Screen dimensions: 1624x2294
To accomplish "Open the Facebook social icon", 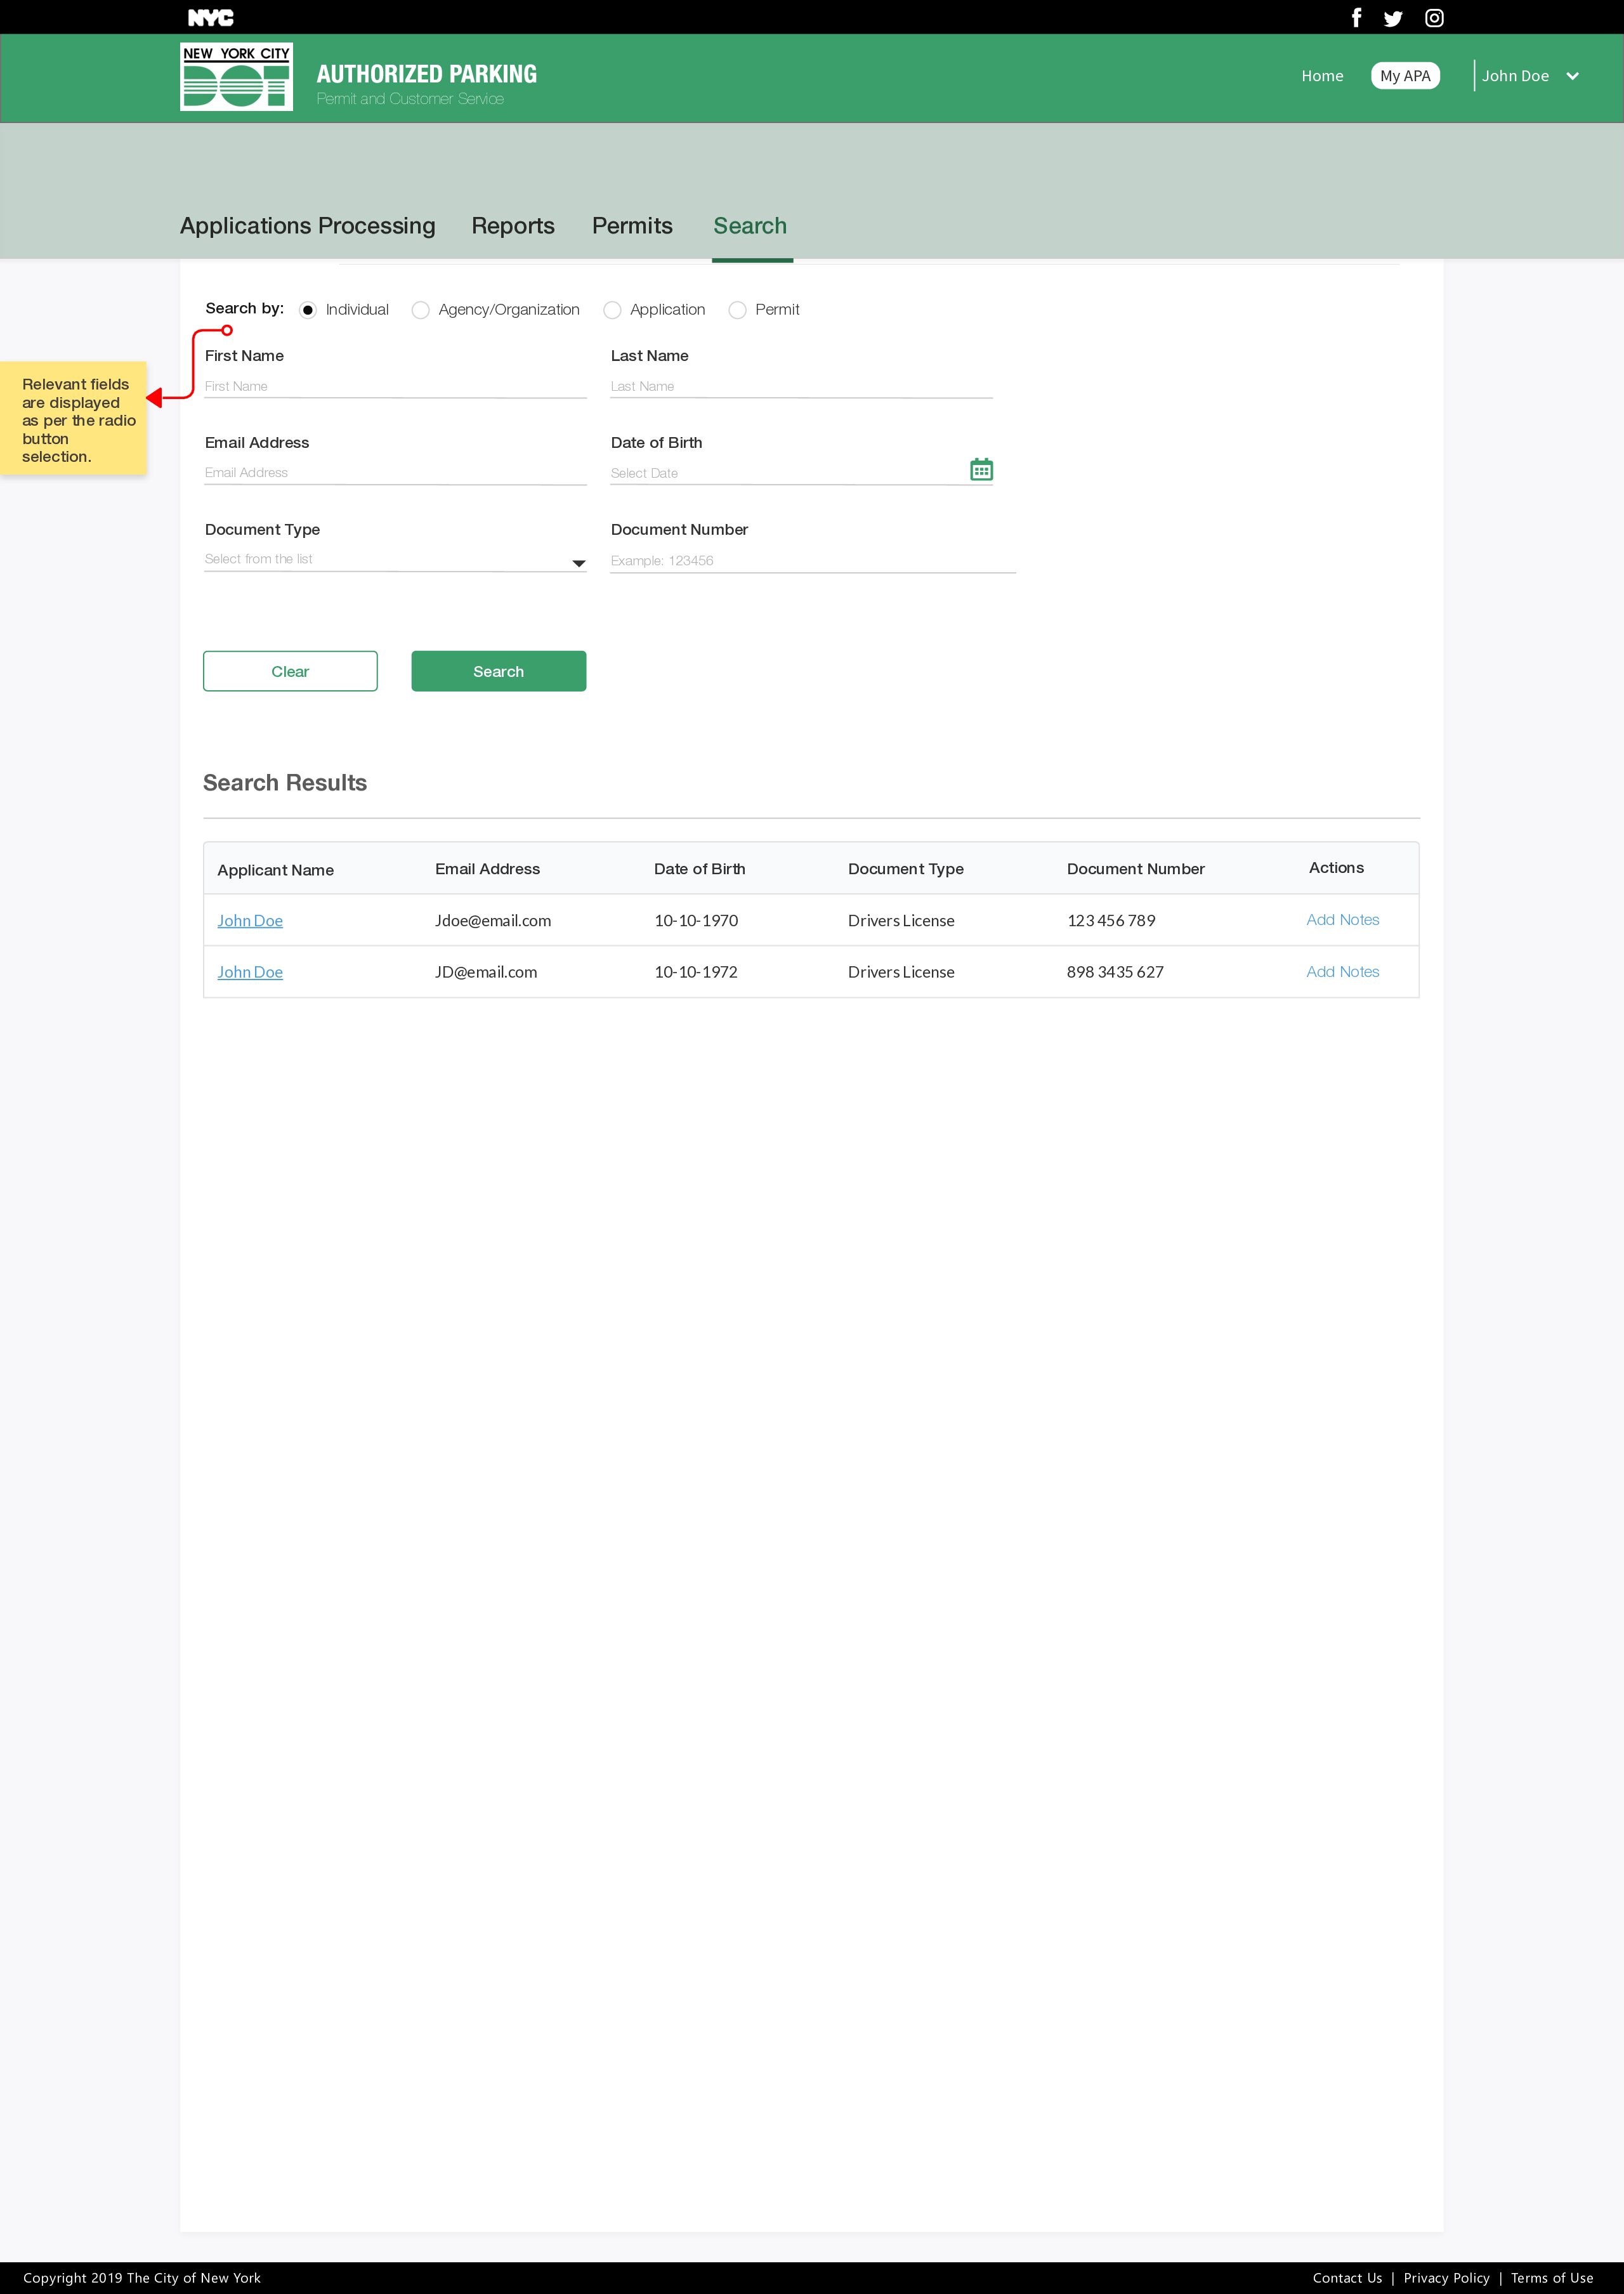I will point(1356,18).
